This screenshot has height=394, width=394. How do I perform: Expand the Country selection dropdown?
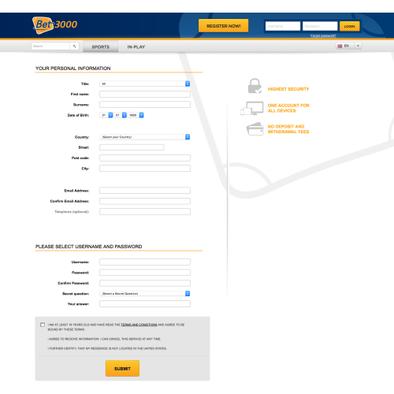coord(145,137)
